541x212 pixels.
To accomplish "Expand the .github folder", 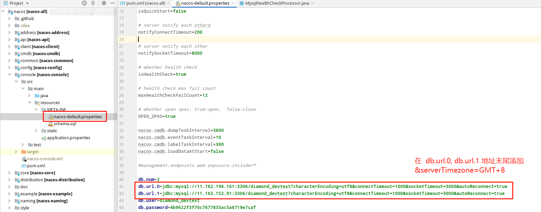I will tap(9, 18).
